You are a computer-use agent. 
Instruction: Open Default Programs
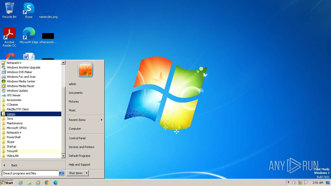(85, 156)
